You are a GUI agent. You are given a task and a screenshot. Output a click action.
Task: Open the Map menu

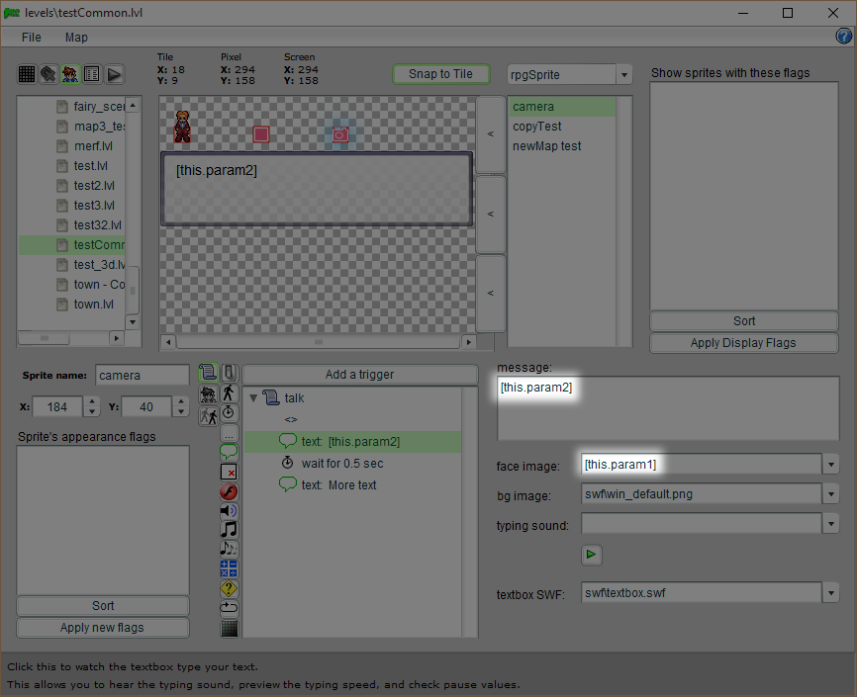click(x=76, y=38)
